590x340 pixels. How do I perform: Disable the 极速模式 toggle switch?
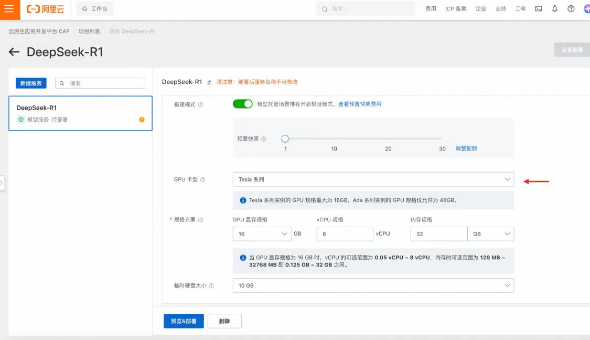click(242, 103)
